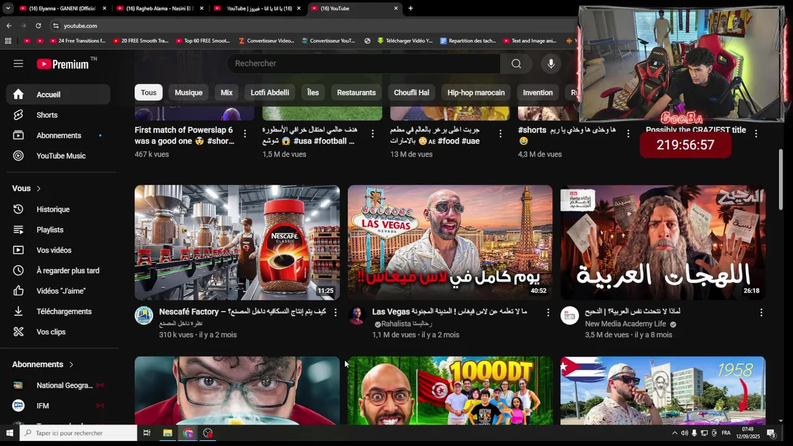Click the Windows taskbar search box
793x446 pixels.
point(78,433)
